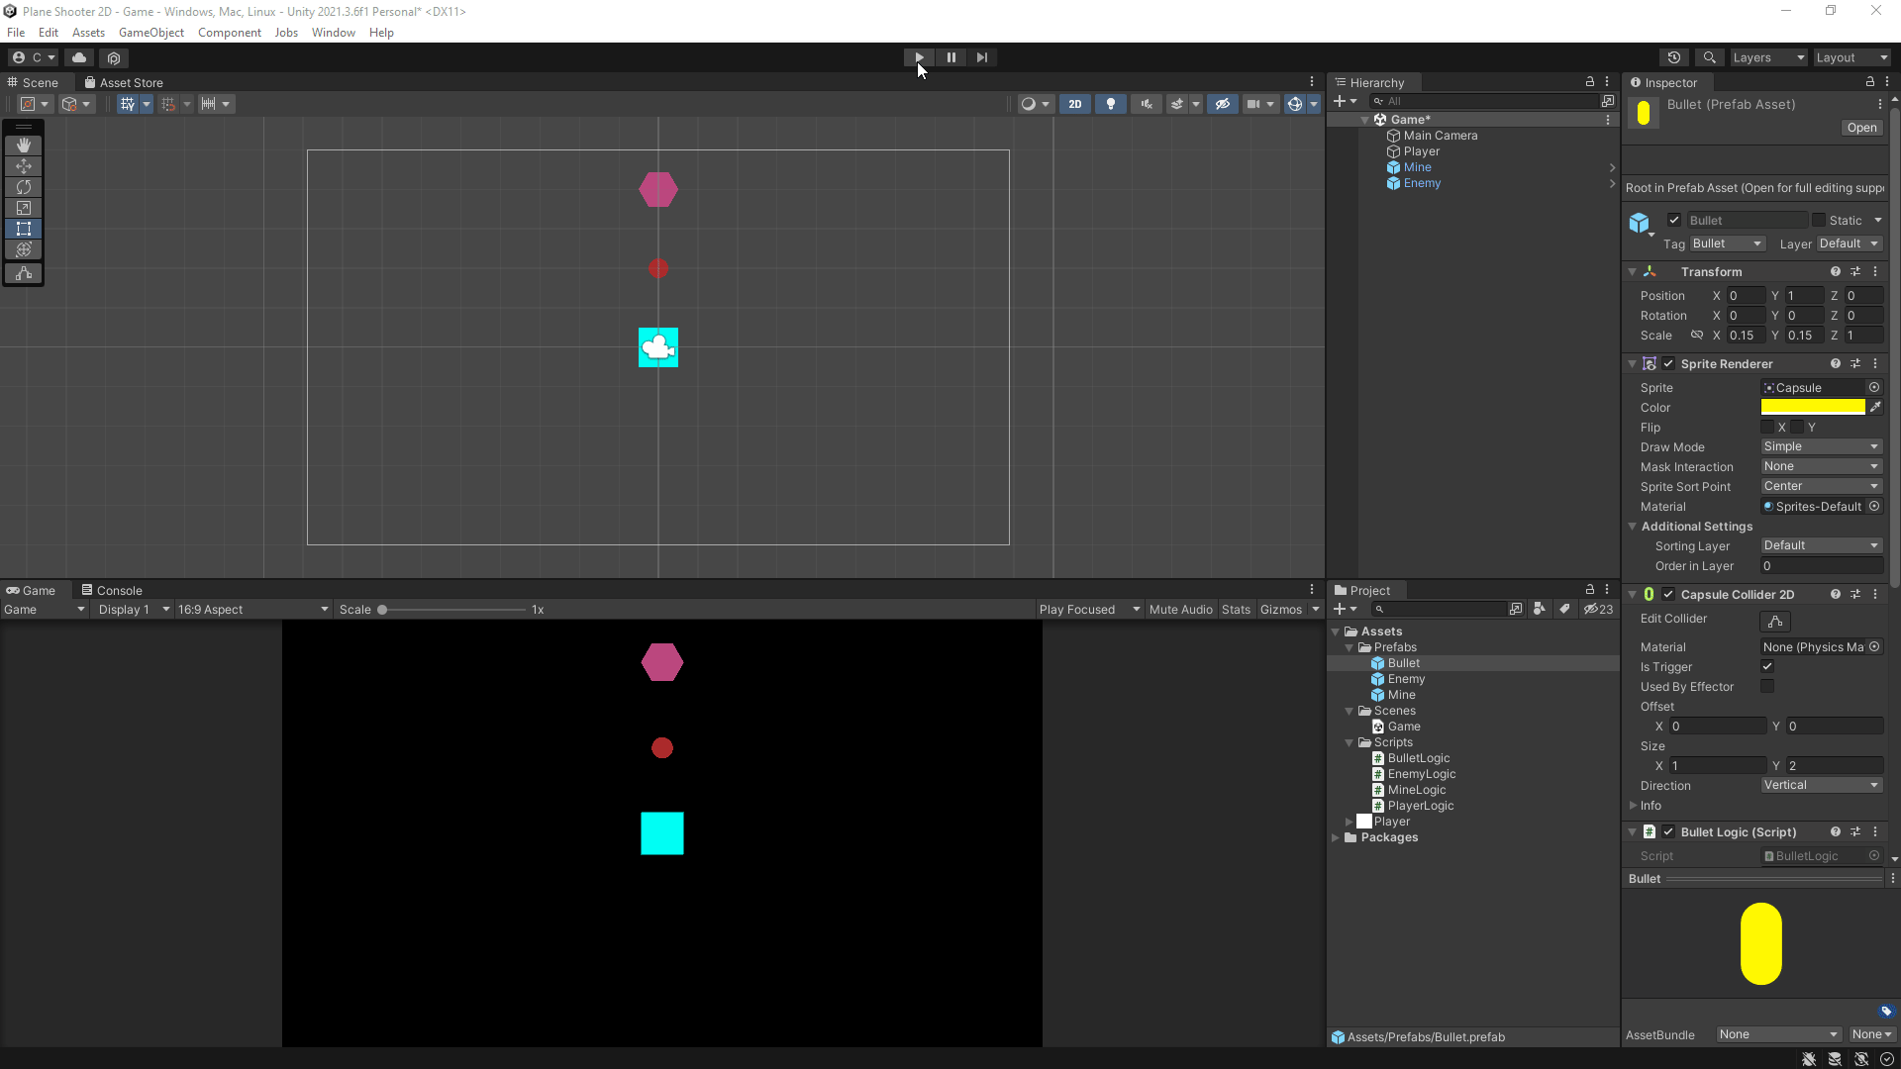Open the Layout dropdown

1850,56
